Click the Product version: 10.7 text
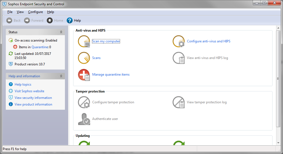The height and width of the screenshot is (154, 283). tap(30, 64)
